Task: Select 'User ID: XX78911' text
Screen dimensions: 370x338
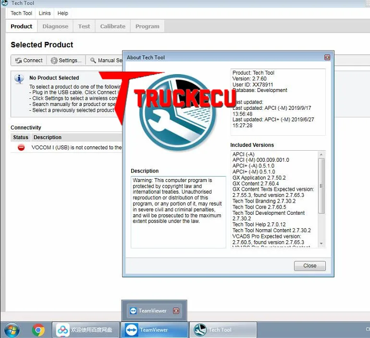Action: [252, 85]
